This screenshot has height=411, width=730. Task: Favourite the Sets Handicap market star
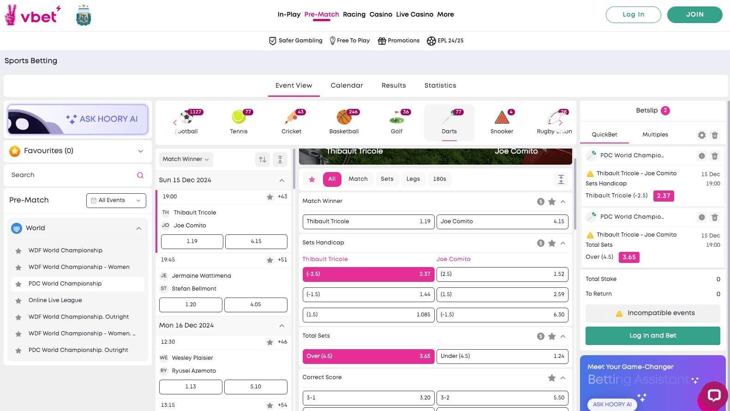click(x=551, y=243)
